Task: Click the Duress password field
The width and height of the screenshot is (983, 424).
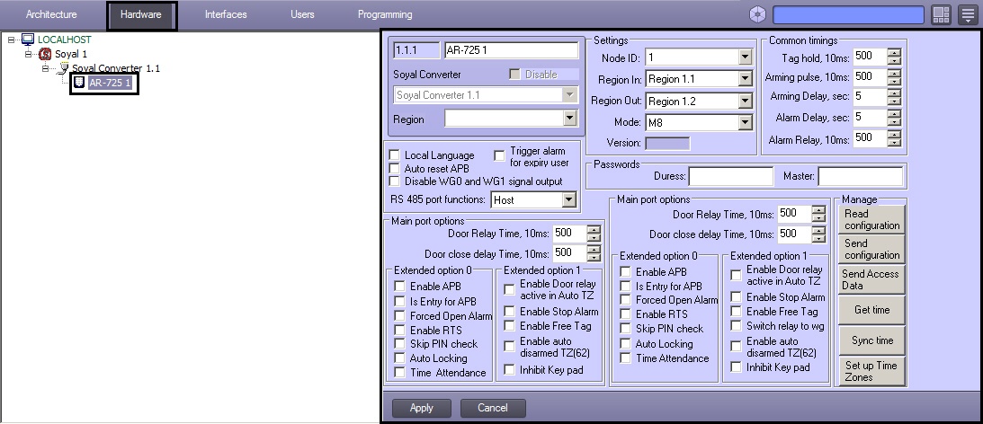Action: click(731, 177)
